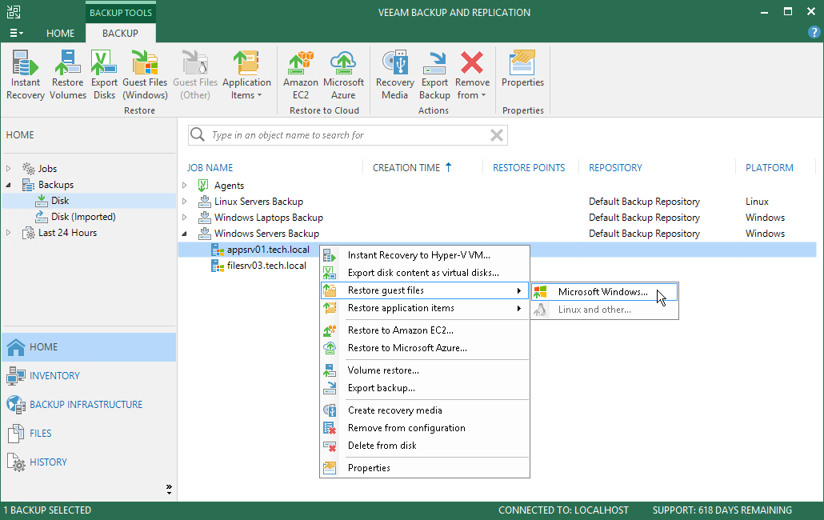Viewport: 824px width, 520px height.
Task: Click the search magnifier icon
Action: coord(198,135)
